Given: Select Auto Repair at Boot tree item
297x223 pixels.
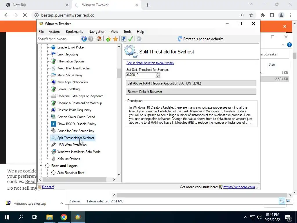Looking at the screenshot, I should (71, 173).
